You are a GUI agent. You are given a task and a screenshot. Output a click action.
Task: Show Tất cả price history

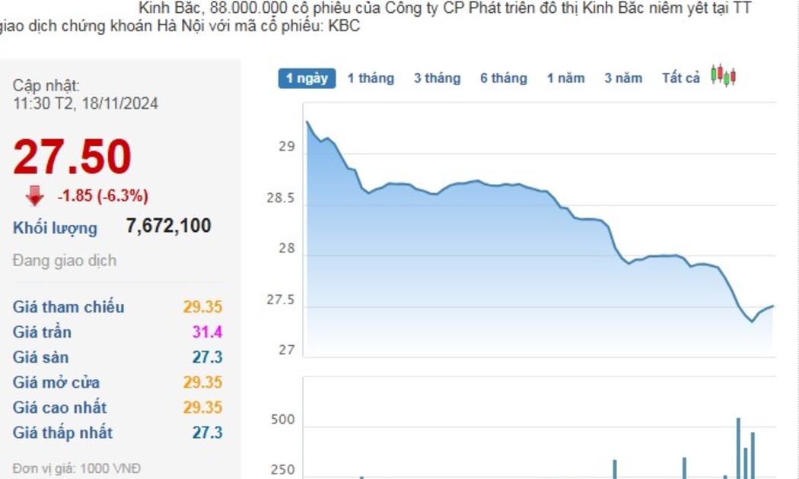[x=680, y=78]
